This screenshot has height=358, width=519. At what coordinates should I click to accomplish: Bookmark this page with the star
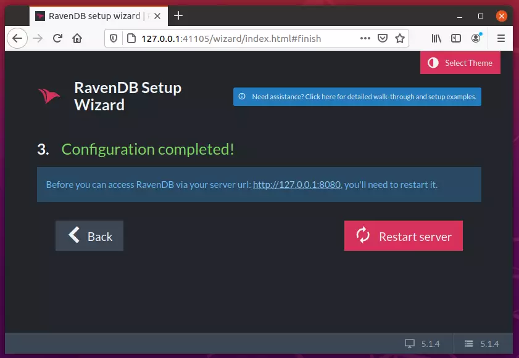(400, 38)
